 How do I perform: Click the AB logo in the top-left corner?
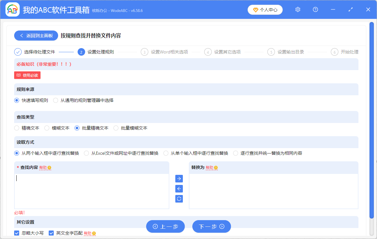click(12, 9)
